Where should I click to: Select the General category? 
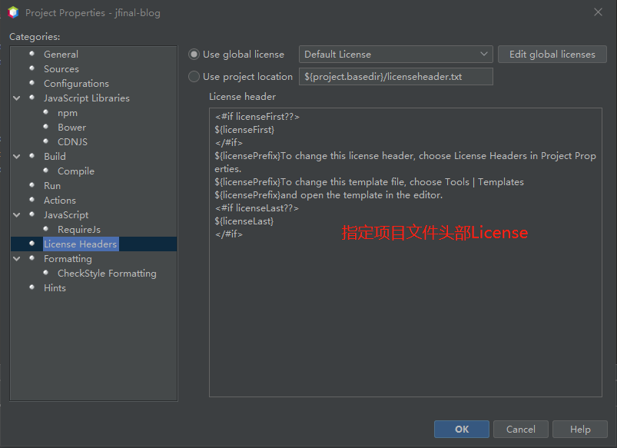click(x=61, y=55)
